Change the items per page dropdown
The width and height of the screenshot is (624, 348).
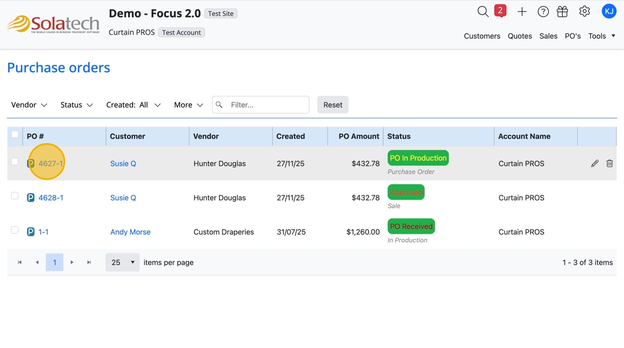[123, 262]
